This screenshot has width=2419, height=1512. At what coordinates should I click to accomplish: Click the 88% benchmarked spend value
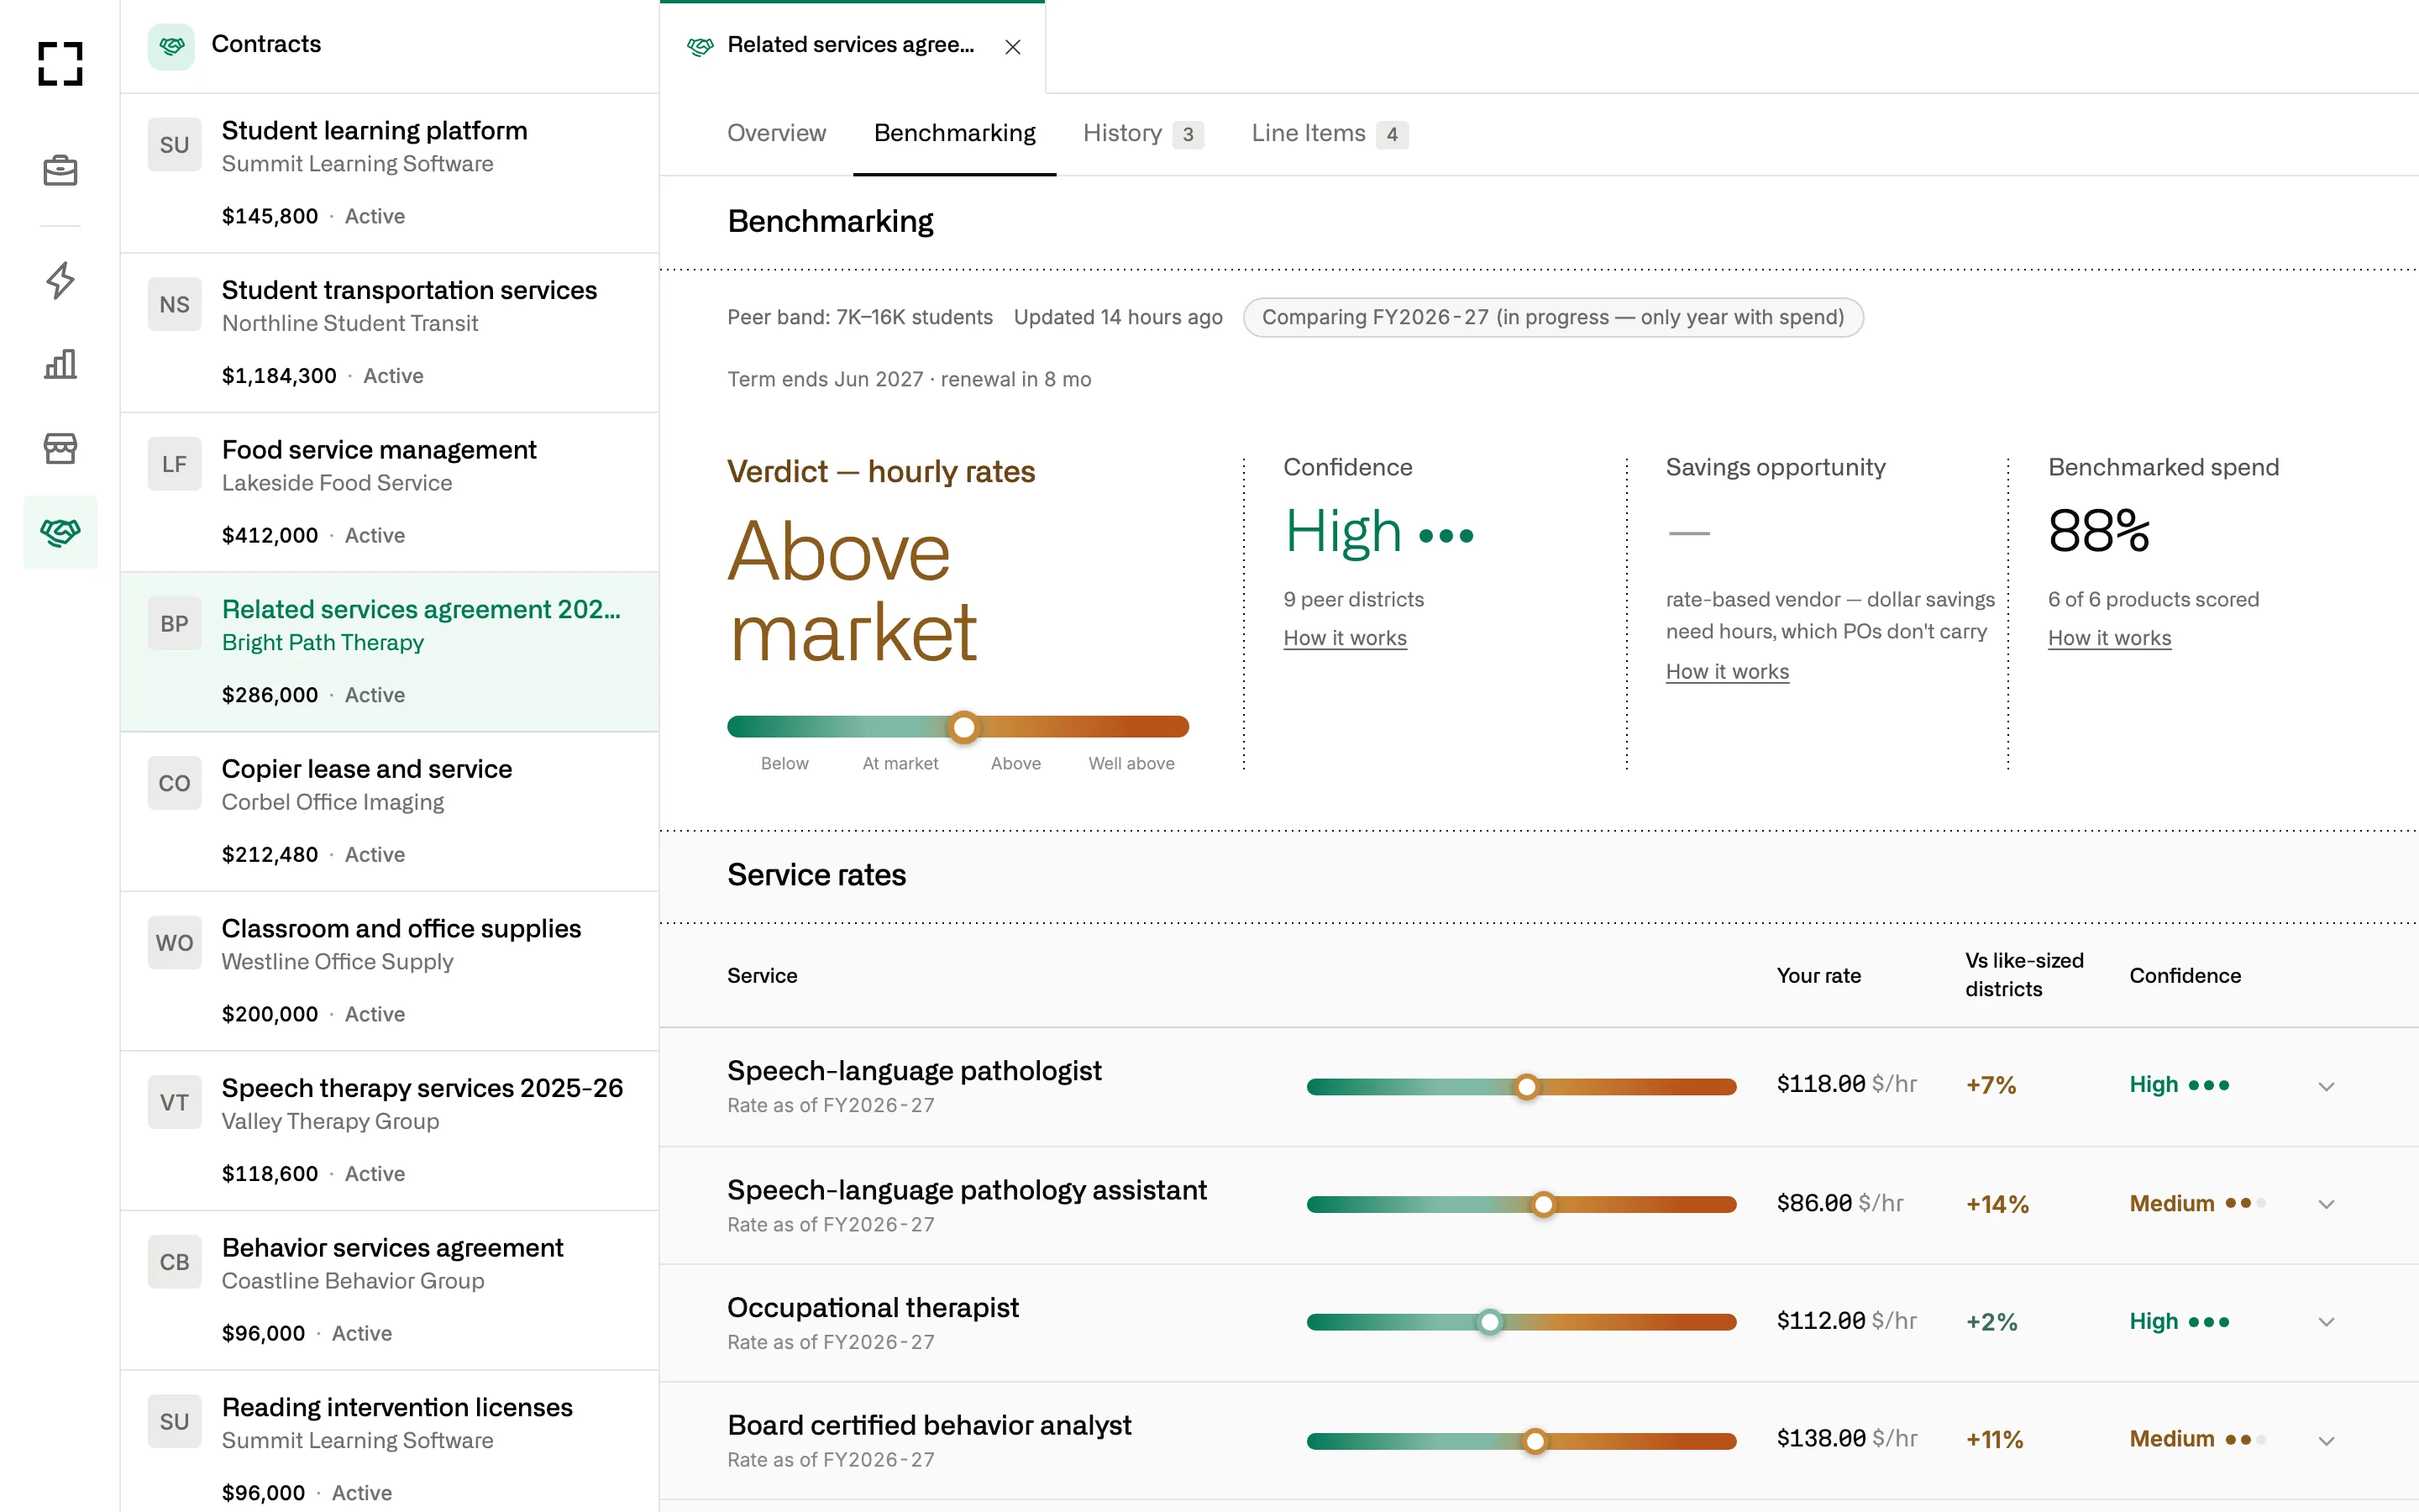click(x=2098, y=530)
